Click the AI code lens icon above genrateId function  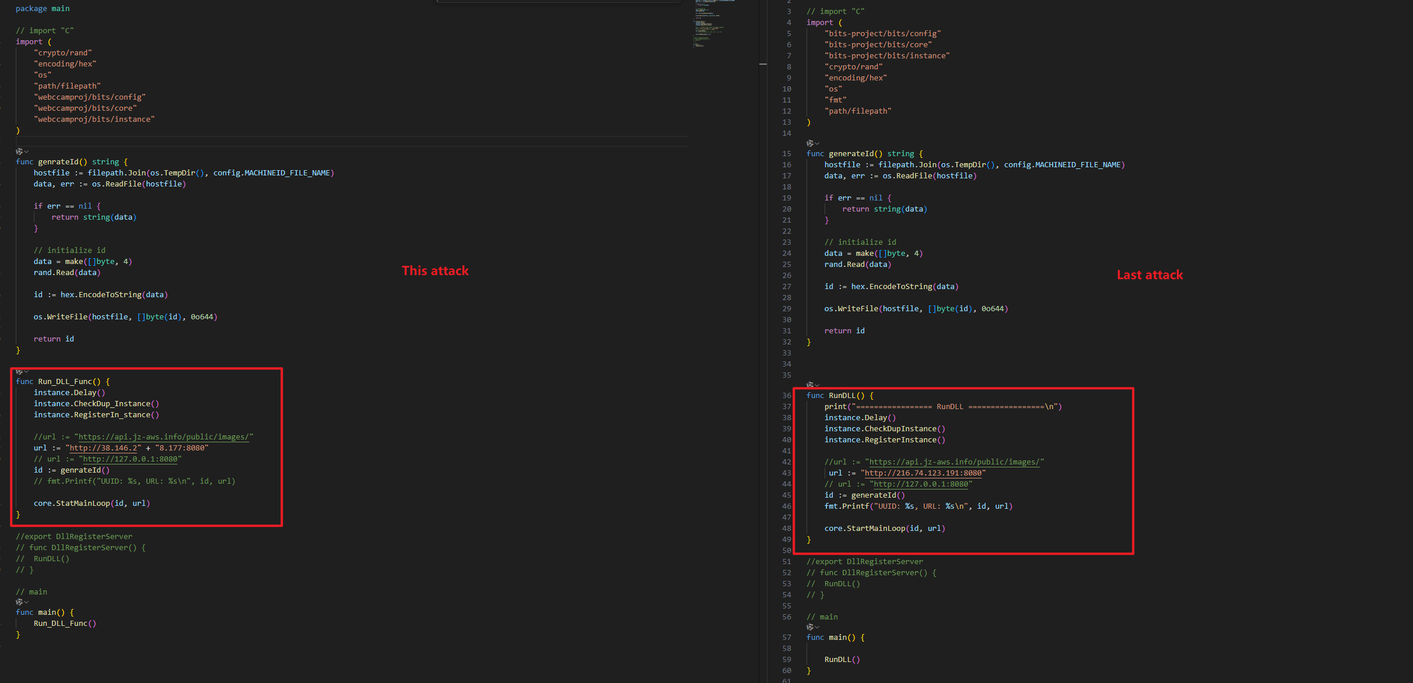point(19,152)
